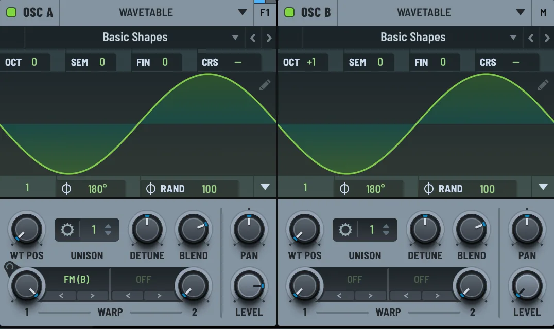Click OSC B CRS value field
The image size is (554, 329).
[x=507, y=62]
